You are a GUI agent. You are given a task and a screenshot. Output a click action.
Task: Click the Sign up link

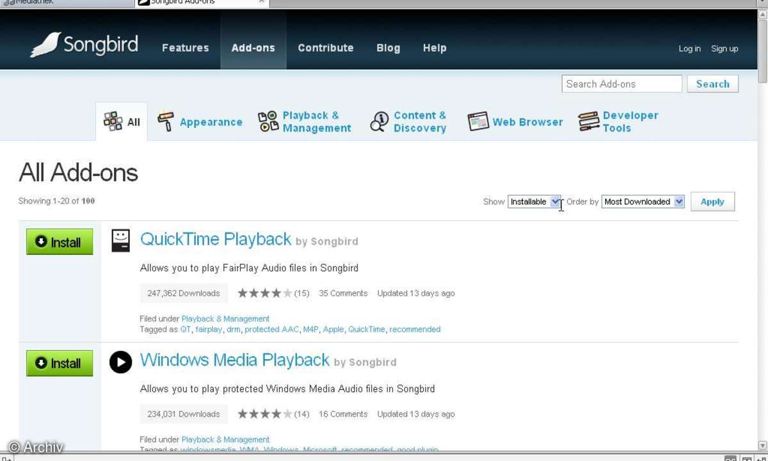tap(724, 49)
